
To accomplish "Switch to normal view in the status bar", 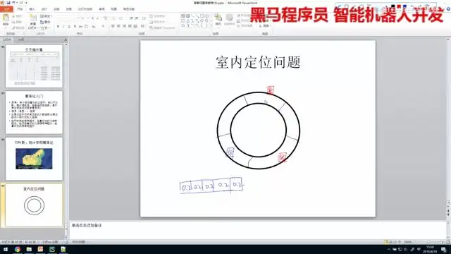I will point(386,242).
